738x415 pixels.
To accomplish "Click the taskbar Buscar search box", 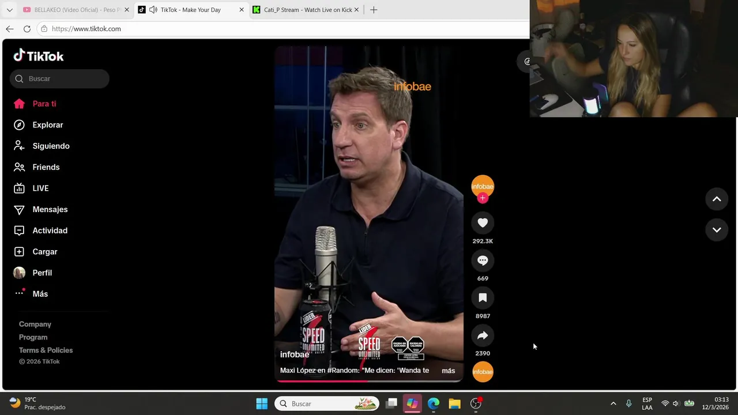I will pyautogui.click(x=327, y=403).
